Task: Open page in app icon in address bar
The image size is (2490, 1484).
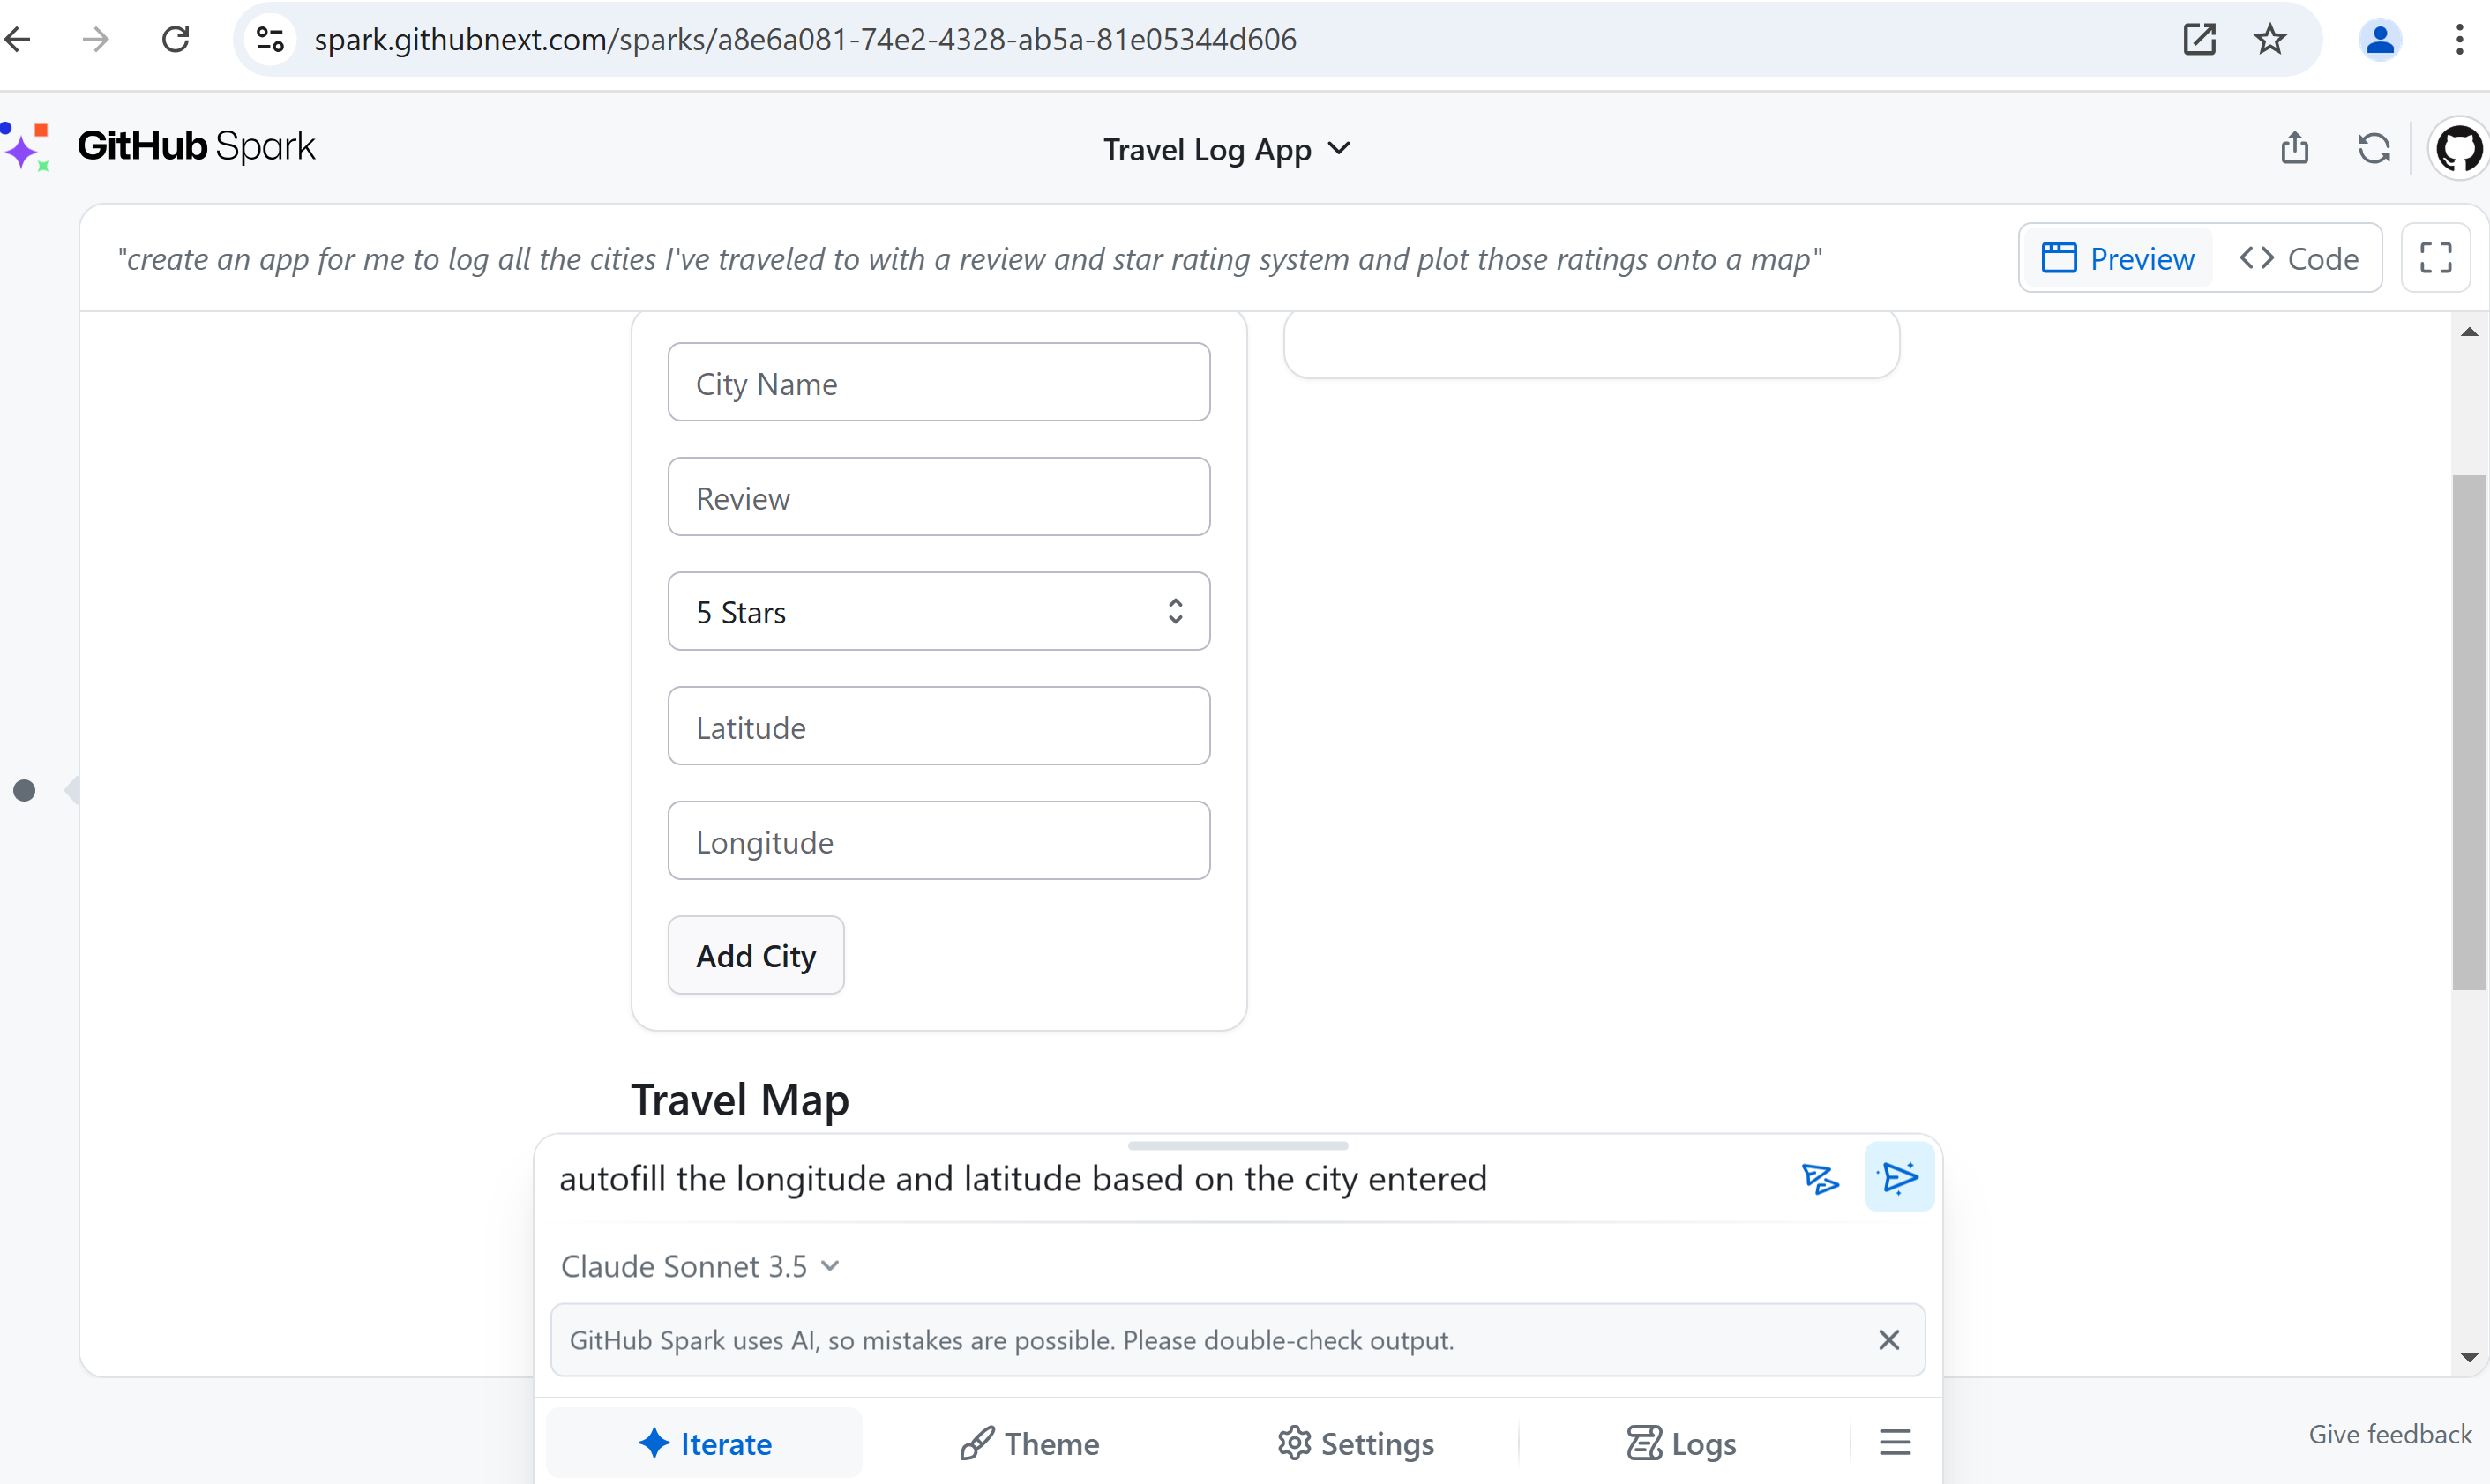Action: (2199, 39)
